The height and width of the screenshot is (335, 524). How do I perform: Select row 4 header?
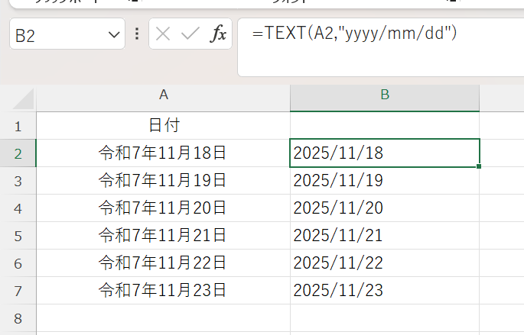coord(18,208)
